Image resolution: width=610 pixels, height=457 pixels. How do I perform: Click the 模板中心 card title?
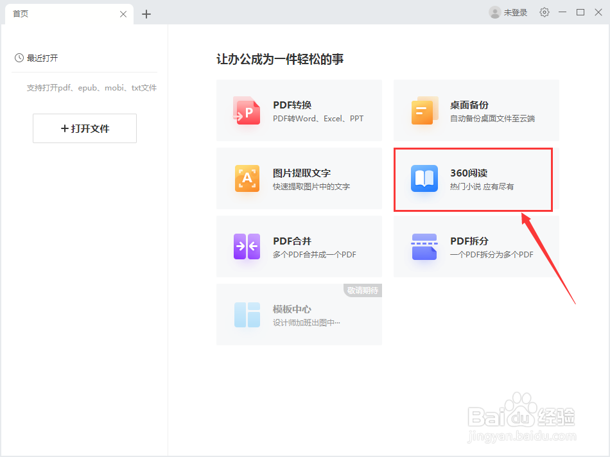tap(292, 309)
